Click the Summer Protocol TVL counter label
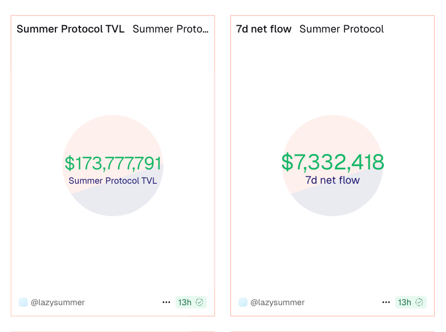The width and height of the screenshot is (446, 332). click(x=112, y=181)
